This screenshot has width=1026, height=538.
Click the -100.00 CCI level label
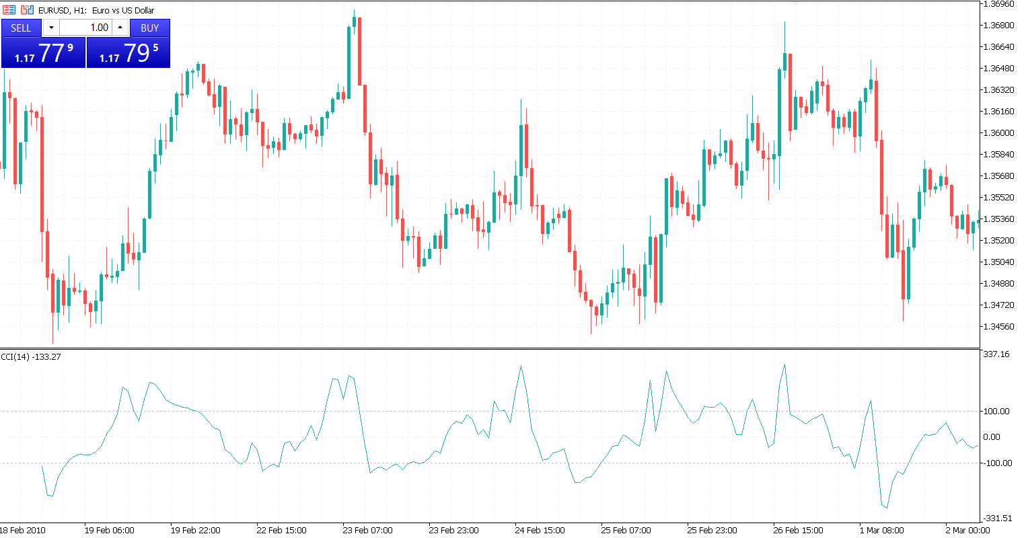pyautogui.click(x=998, y=463)
